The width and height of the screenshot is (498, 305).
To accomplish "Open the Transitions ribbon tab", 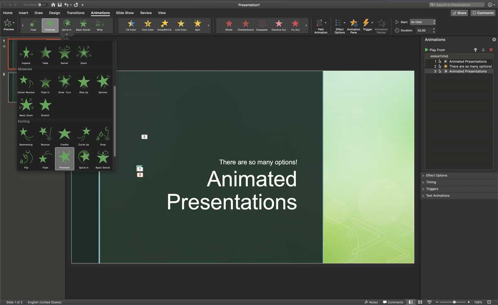I will [x=76, y=13].
